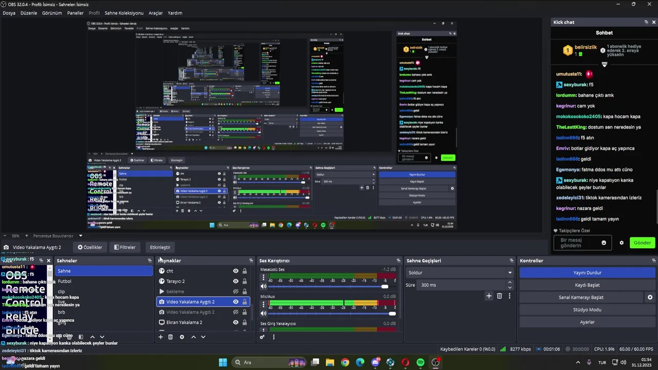Lock the cht source
This screenshot has width=658, height=370.
[245, 271]
